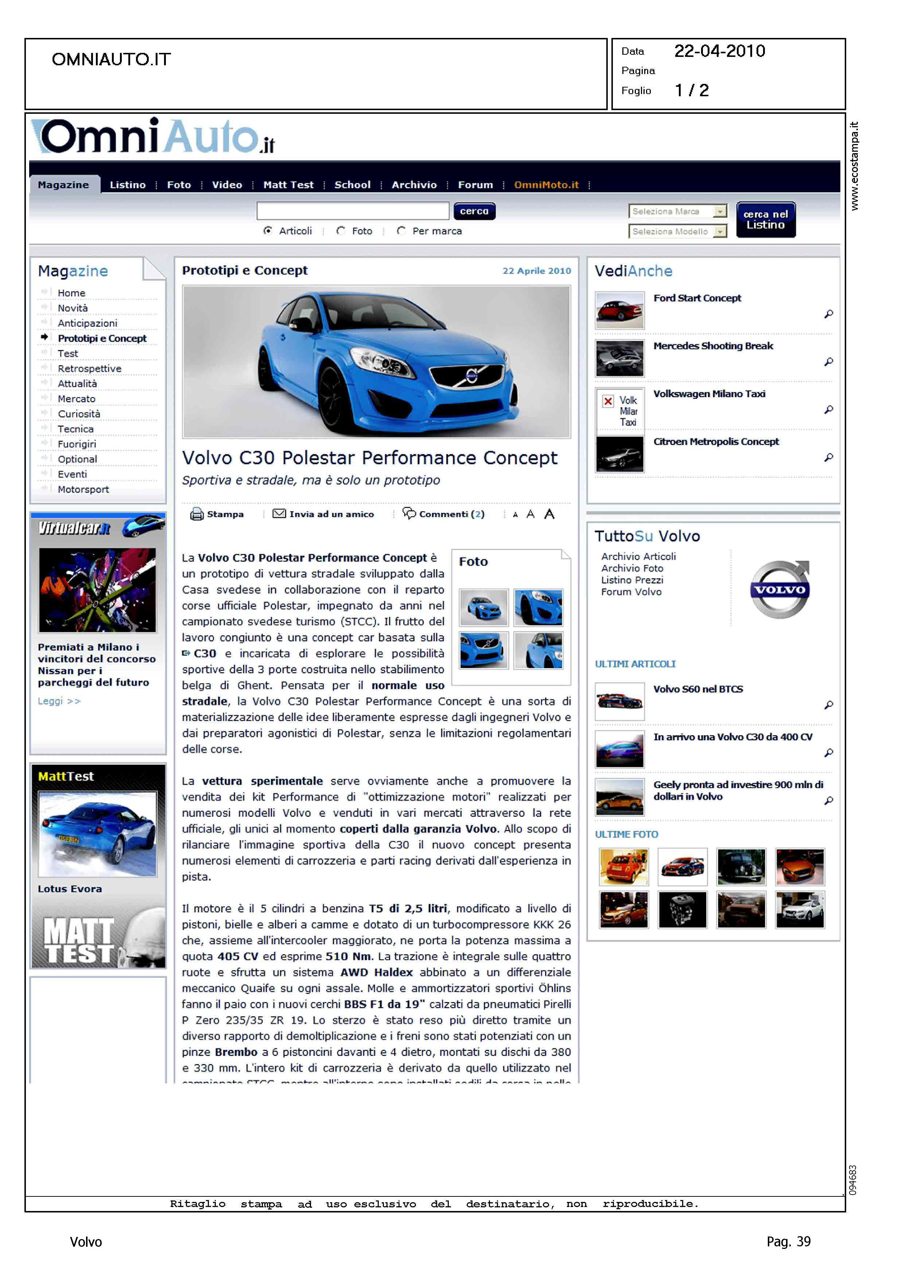The width and height of the screenshot is (910, 1277).
Task: Open the Anticipazioni item in Magazine menu
Action: click(87, 323)
